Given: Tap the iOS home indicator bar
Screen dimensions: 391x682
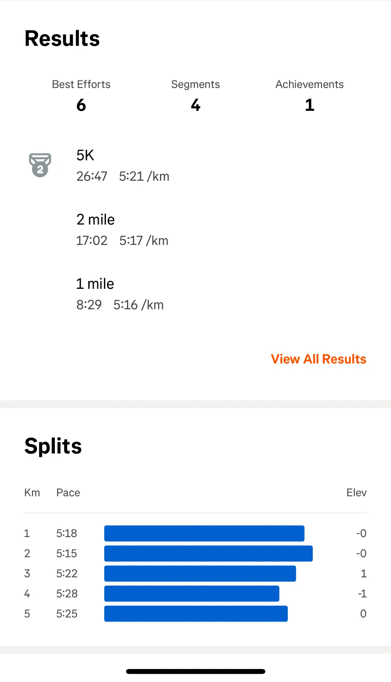Looking at the screenshot, I should tap(195, 671).
